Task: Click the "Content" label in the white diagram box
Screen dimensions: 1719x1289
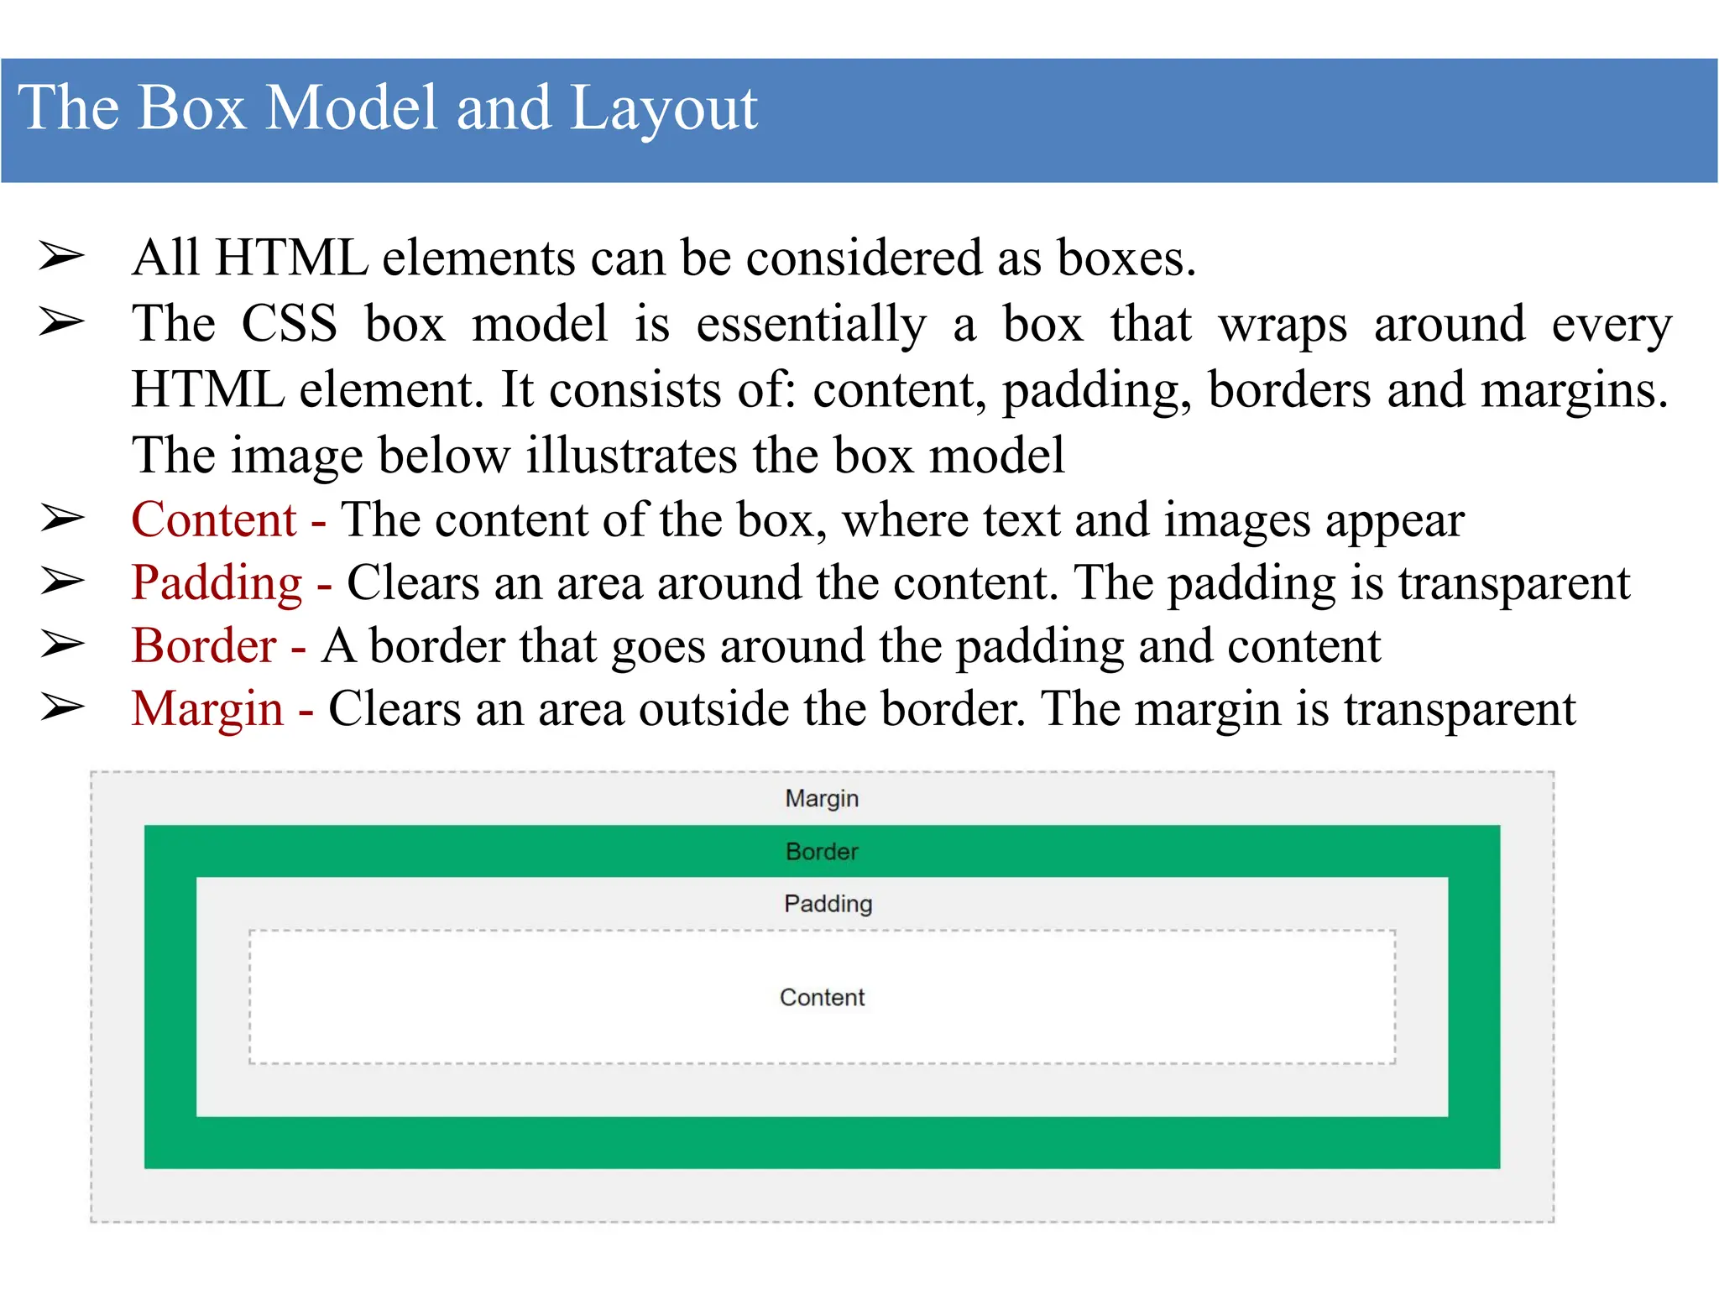Action: point(822,997)
